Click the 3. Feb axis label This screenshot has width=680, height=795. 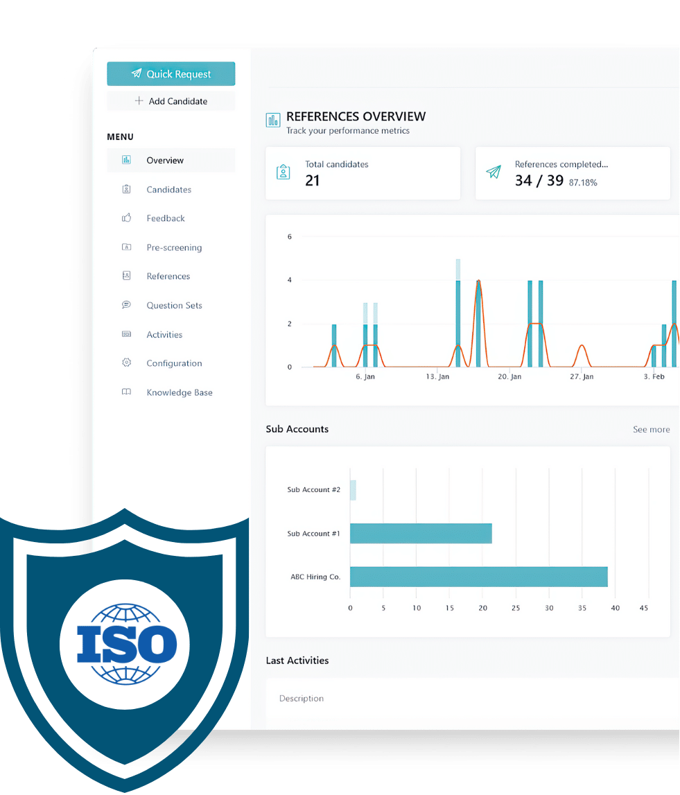pyautogui.click(x=654, y=377)
